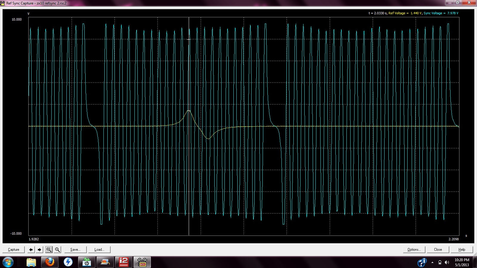Open Help for Ref Sync Capture
The height and width of the screenshot is (268, 477).
pyautogui.click(x=462, y=250)
